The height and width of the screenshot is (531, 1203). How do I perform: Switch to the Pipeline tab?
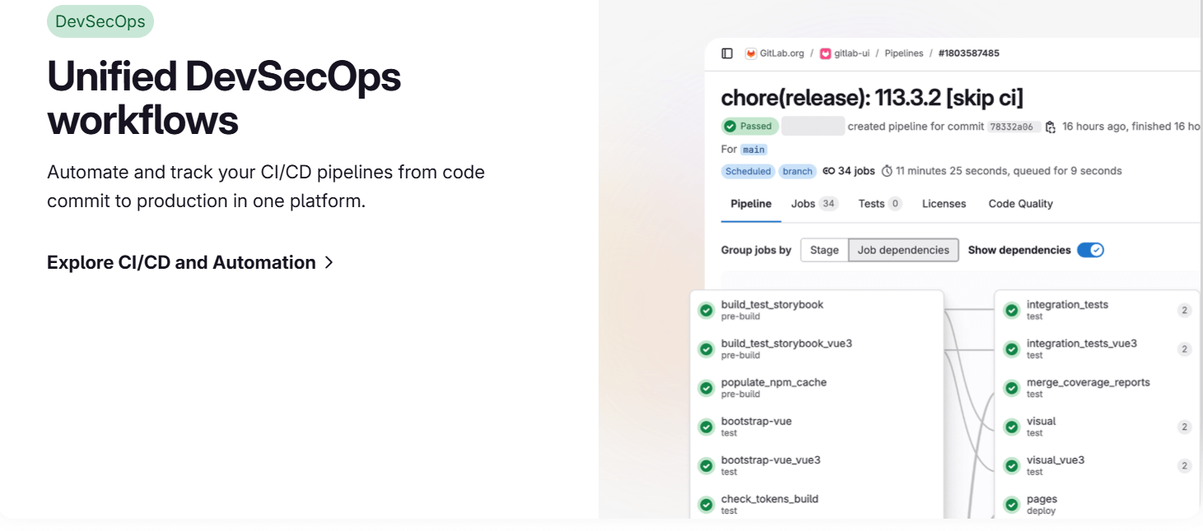(751, 204)
